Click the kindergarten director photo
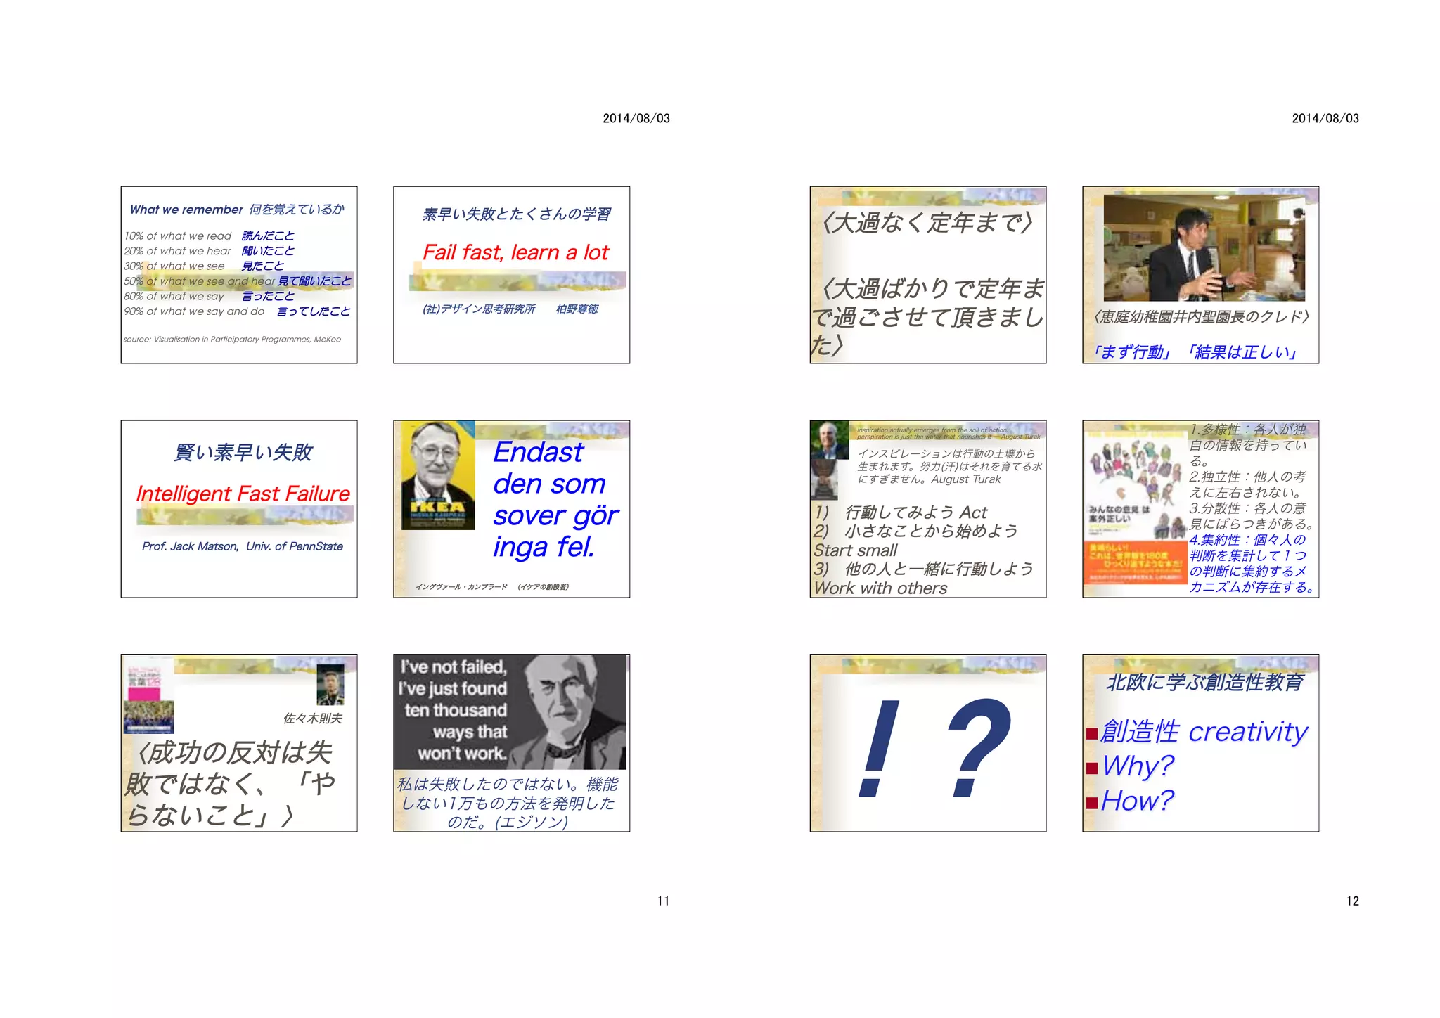This screenshot has width=1440, height=1018. [1204, 248]
